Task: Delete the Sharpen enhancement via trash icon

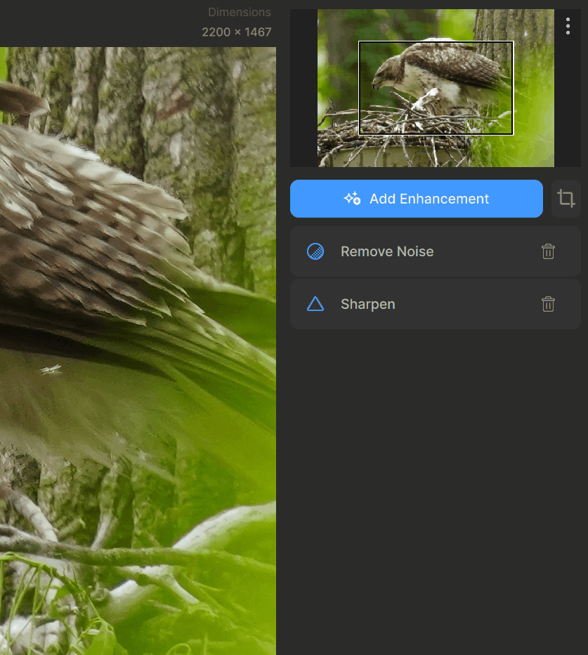Action: click(x=548, y=304)
